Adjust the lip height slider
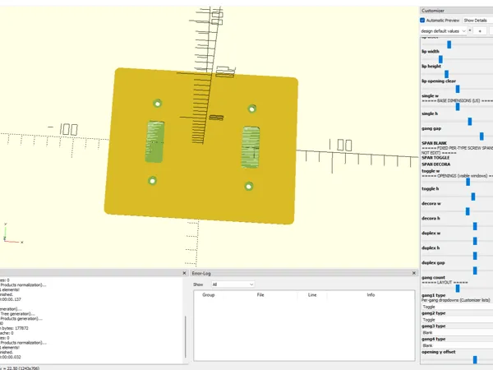This screenshot has height=370, width=493. click(446, 74)
